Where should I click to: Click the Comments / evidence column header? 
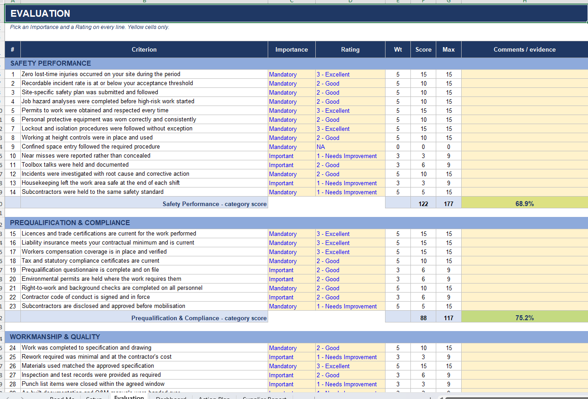point(525,49)
